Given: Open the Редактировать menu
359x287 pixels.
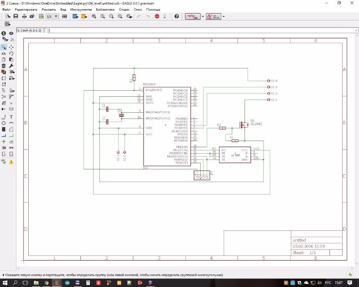Looking at the screenshot, I should click(x=26, y=9).
